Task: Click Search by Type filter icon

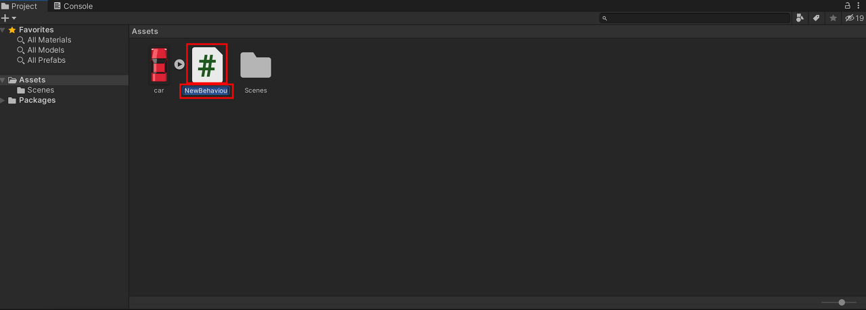Action: pos(800,18)
